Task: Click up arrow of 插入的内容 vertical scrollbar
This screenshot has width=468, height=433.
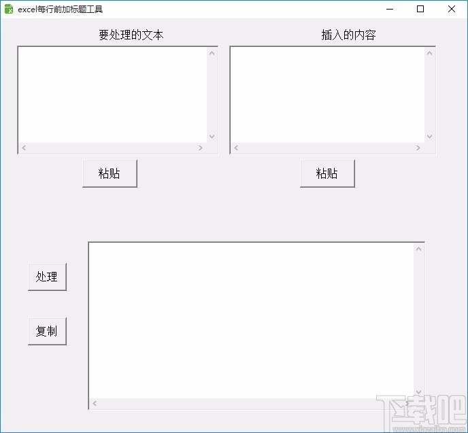Action: (429, 54)
